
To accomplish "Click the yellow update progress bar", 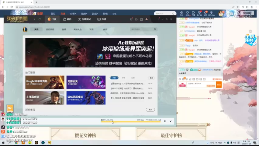I will [131, 122].
